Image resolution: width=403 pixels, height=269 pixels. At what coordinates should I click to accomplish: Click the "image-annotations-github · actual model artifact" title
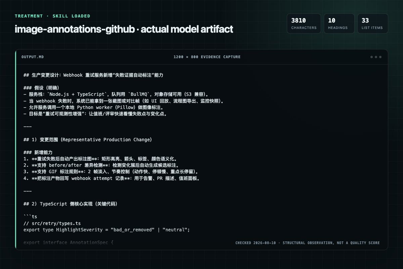(124, 29)
